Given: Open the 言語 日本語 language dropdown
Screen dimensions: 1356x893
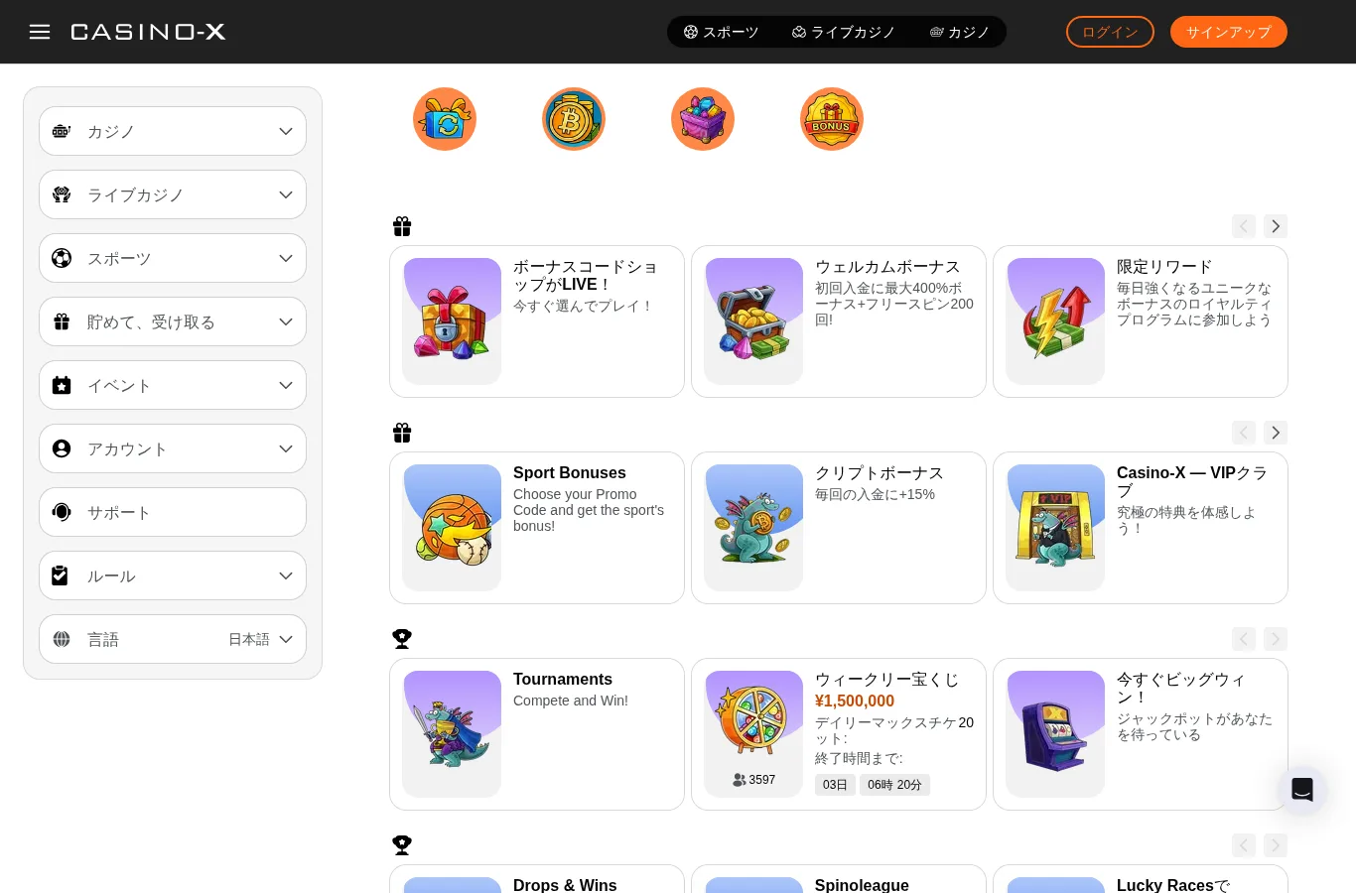Looking at the screenshot, I should click(173, 639).
